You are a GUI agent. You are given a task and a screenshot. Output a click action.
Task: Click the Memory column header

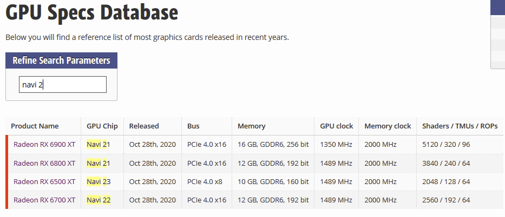[x=252, y=126]
